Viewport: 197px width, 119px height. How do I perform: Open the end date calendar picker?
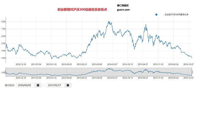tap(68, 85)
